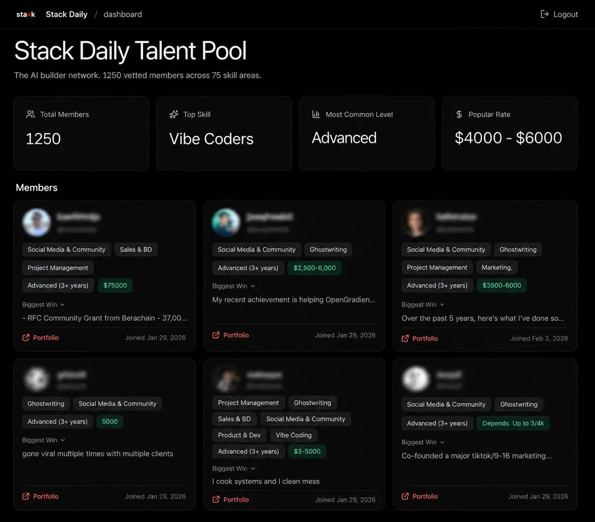
Task: Click the Top Skill sparkle icon
Action: [174, 114]
